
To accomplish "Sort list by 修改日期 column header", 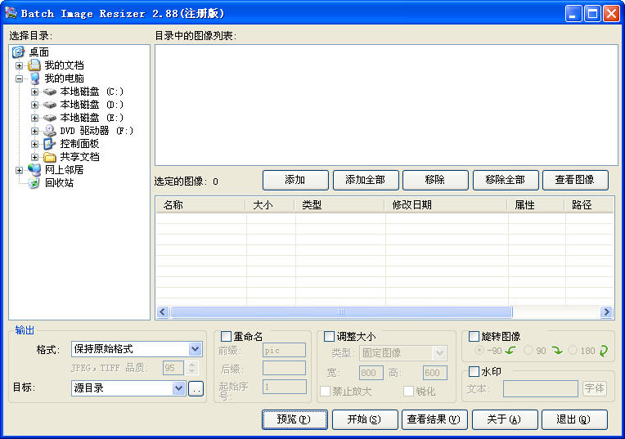I will (446, 205).
